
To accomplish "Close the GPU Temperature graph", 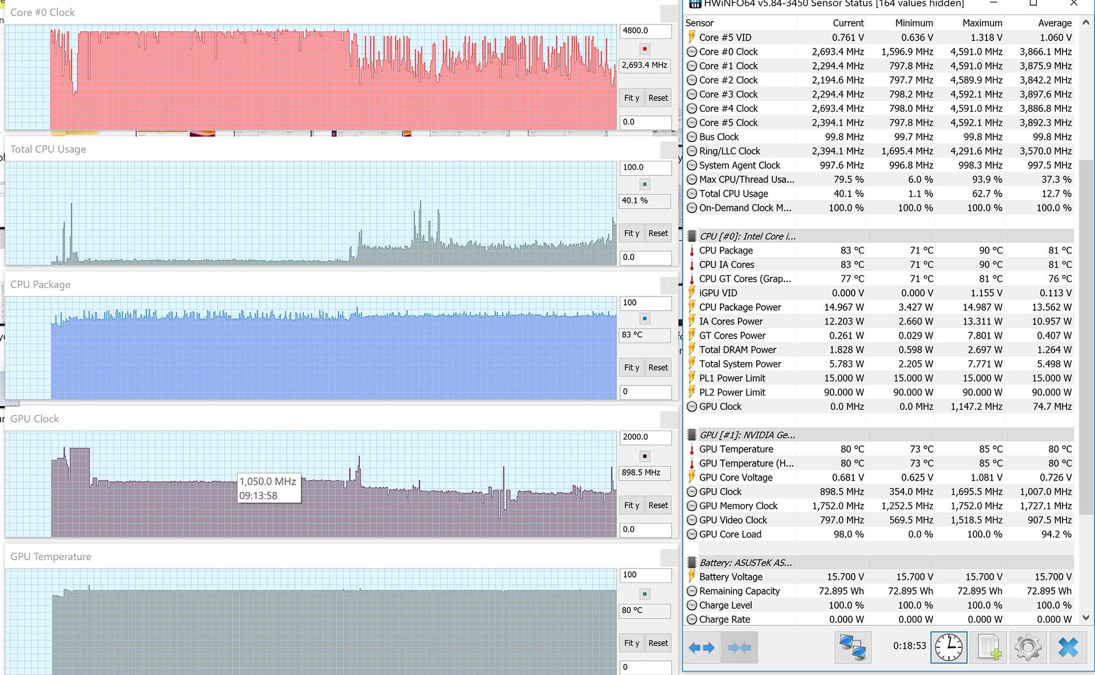I will coord(669,557).
